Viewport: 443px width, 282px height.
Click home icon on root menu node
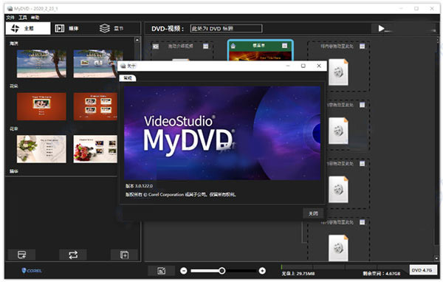point(233,46)
